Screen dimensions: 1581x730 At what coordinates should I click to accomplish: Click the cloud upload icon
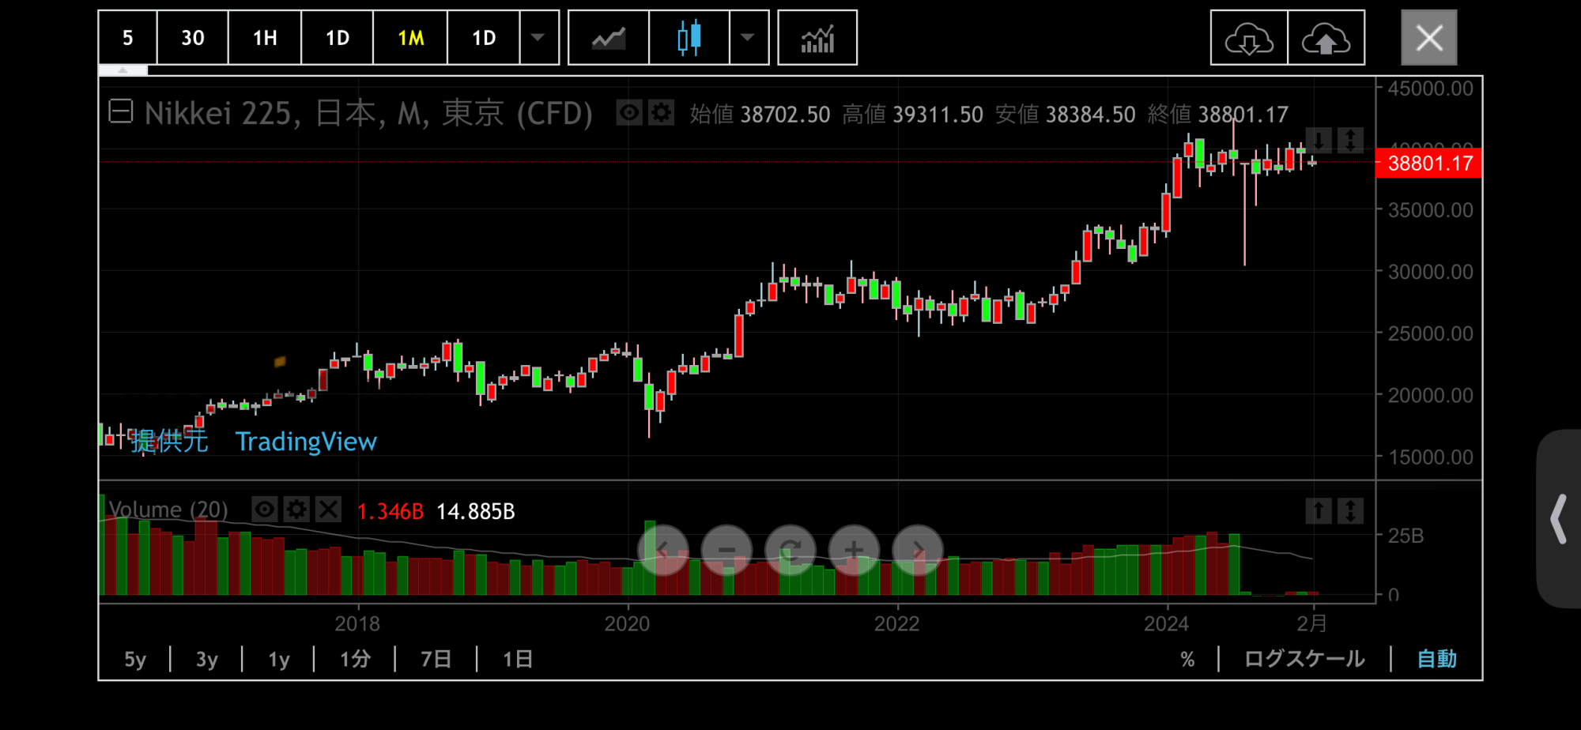(x=1326, y=38)
